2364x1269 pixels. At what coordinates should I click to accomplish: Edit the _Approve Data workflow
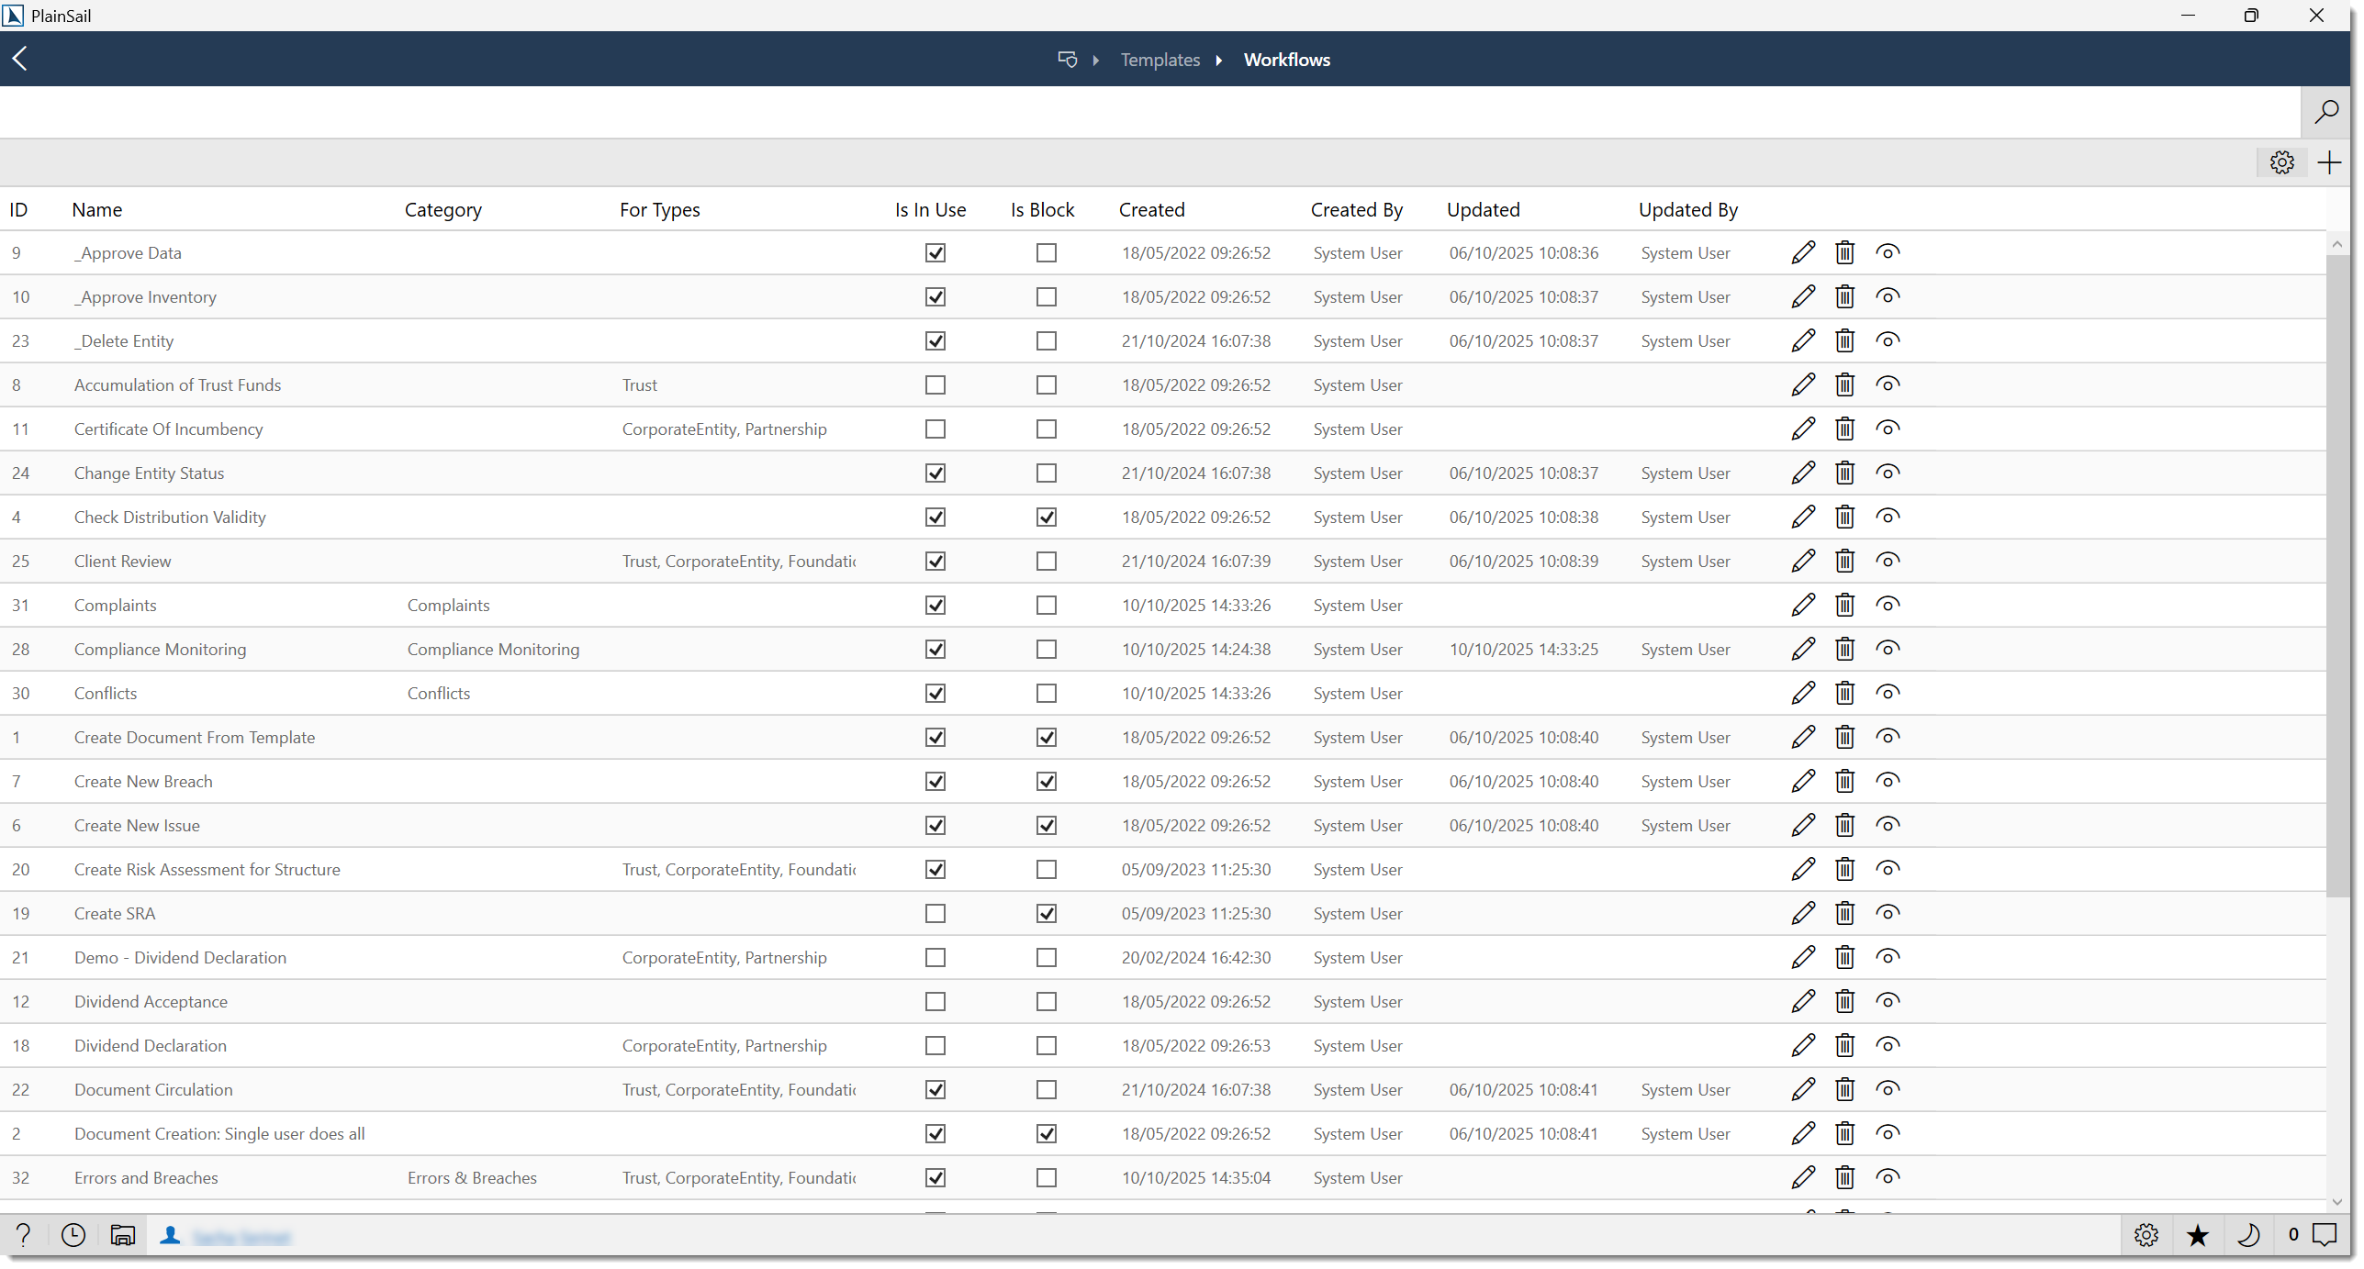click(1803, 252)
